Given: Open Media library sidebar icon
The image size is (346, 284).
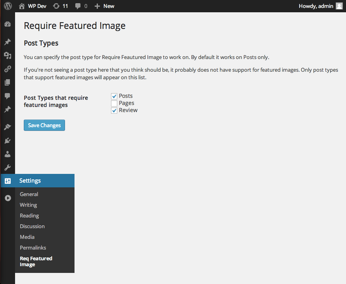Looking at the screenshot, I should [x=8, y=55].
